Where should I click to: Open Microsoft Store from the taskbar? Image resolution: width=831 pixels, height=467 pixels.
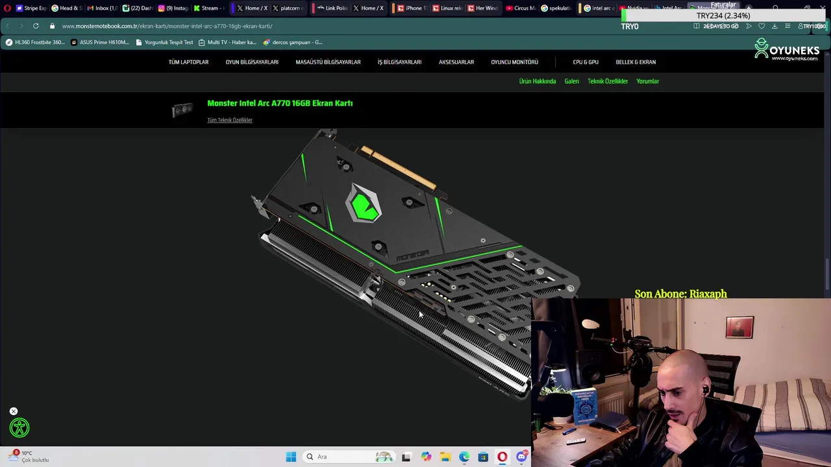pos(483,457)
